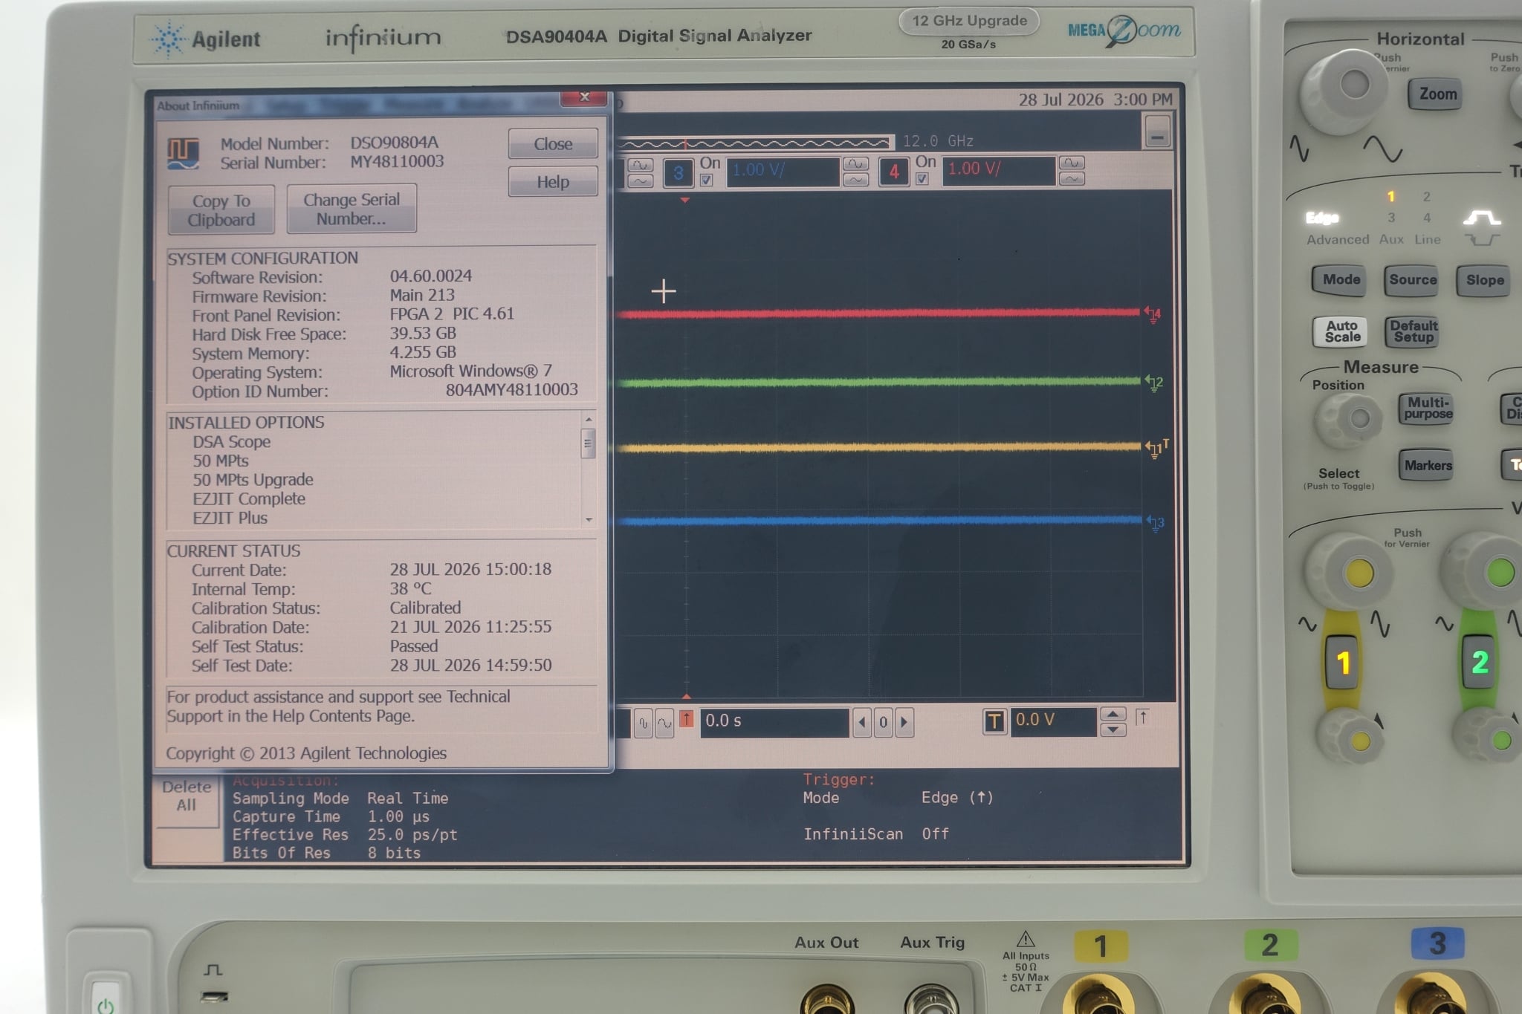Click large-wave scale icon left of channel 3

point(640,165)
